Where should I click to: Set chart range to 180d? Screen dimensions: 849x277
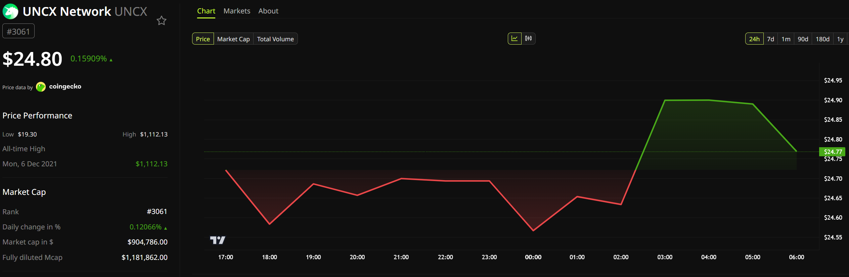tap(822, 39)
